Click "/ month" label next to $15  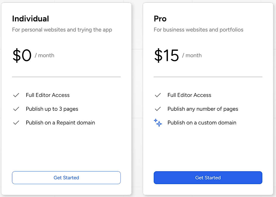pyautogui.click(x=192, y=56)
